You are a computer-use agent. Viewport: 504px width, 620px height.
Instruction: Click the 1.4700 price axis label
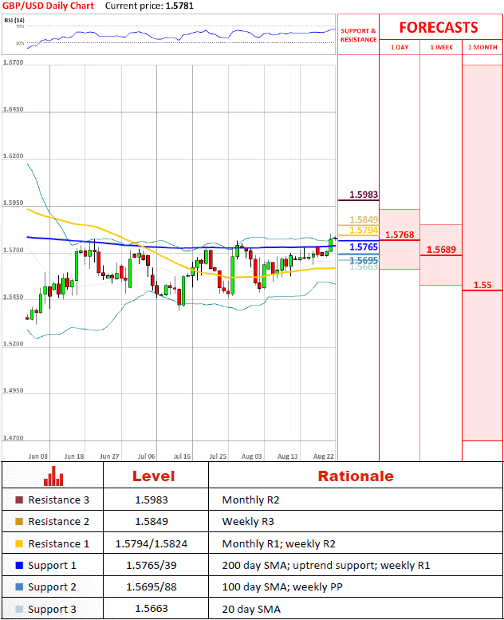pyautogui.click(x=13, y=438)
